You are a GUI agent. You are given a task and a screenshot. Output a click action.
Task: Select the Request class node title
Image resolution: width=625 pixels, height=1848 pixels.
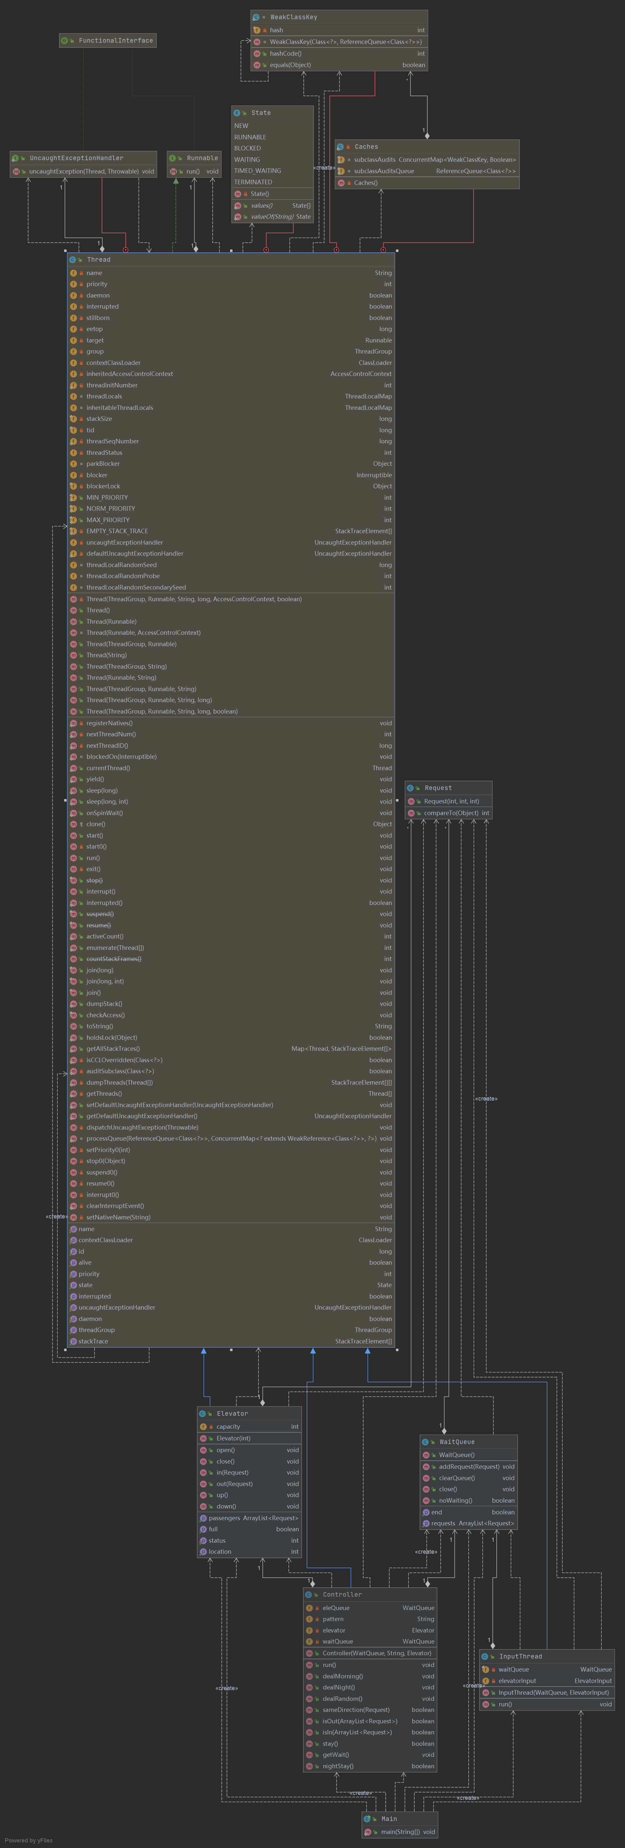click(x=438, y=788)
